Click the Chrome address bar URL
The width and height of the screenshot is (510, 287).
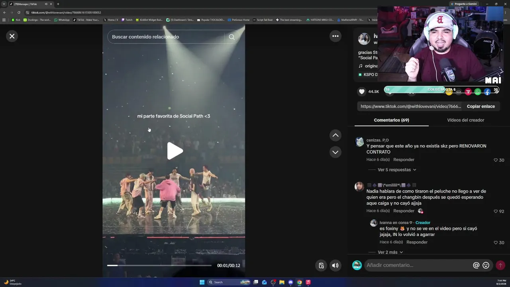click(66, 12)
